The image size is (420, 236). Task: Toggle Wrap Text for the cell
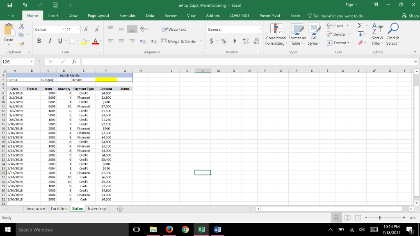174,29
